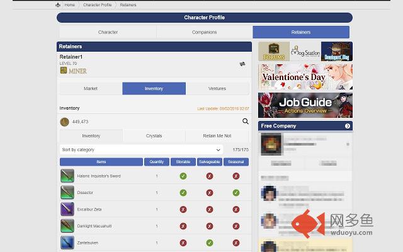Viewport: 403px width, 252px height.
Task: Sort by the Salvageable column header
Action: pyautogui.click(x=210, y=162)
